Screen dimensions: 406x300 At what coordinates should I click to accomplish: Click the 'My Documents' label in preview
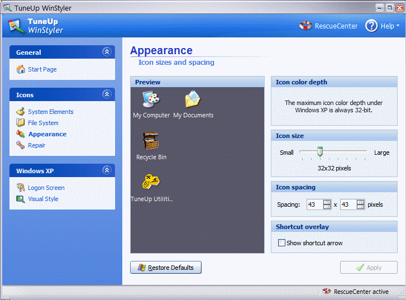[x=193, y=115]
